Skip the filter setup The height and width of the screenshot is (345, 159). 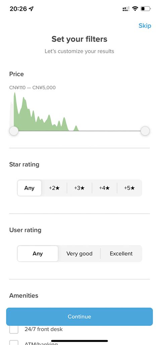145,26
